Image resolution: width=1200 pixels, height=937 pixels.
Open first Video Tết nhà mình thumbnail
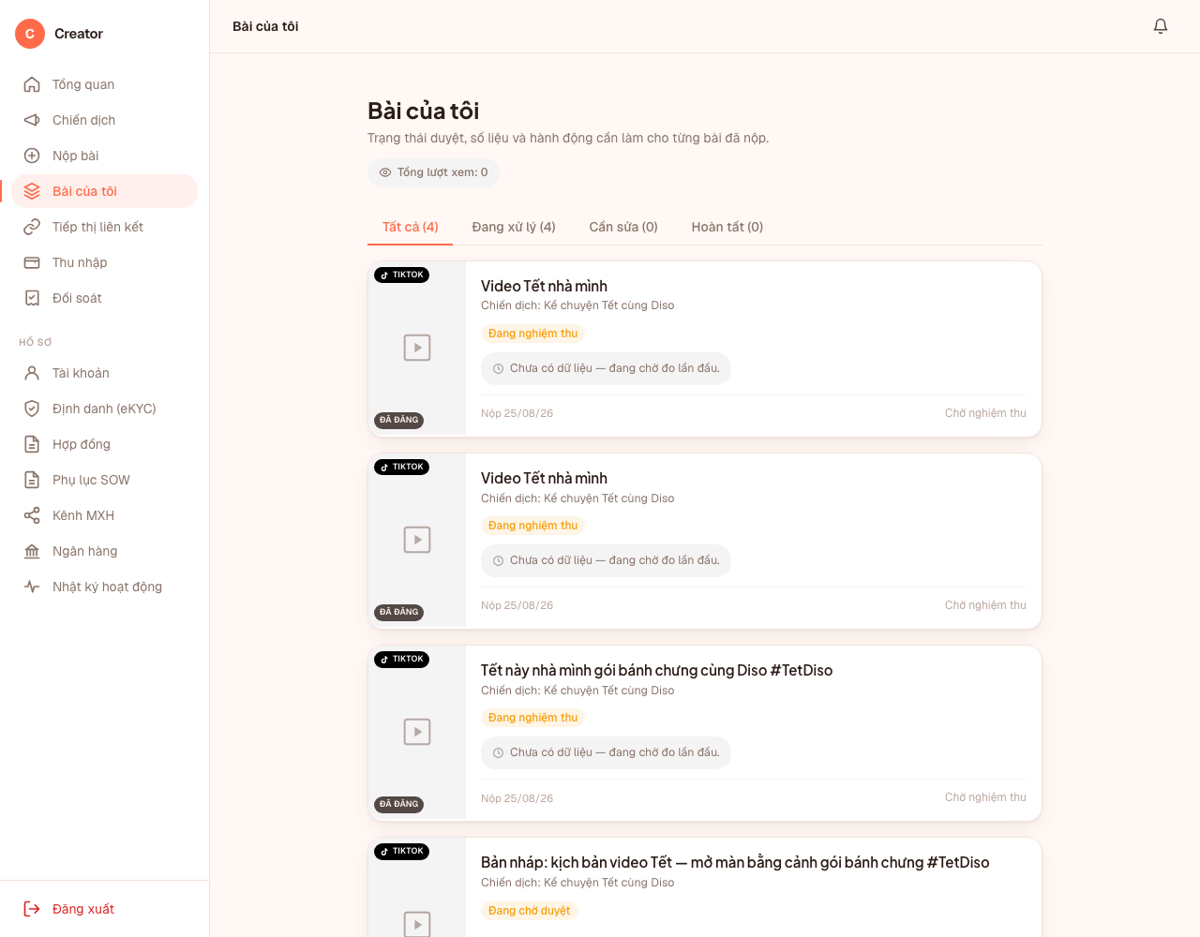pos(417,348)
